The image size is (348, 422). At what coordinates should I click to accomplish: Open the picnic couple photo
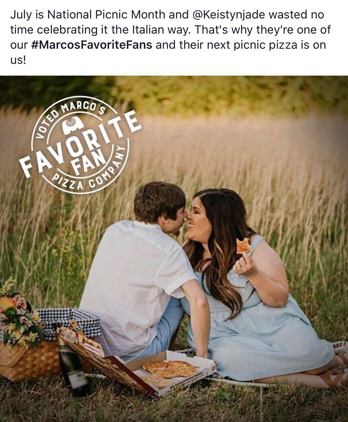pyautogui.click(x=174, y=249)
